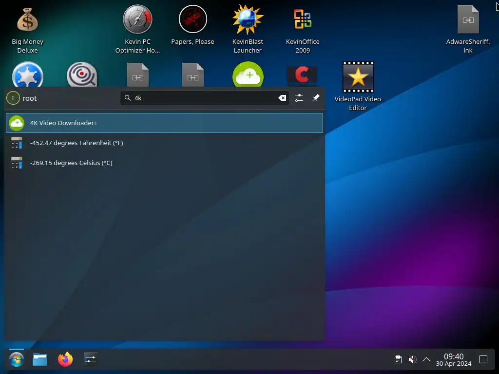Pin the launcher open with pin icon
This screenshot has width=499, height=374.
(316, 98)
